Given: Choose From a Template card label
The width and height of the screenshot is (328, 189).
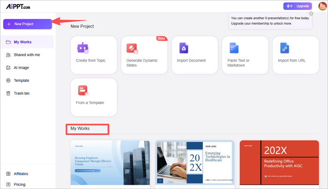Looking at the screenshot, I should click(90, 102).
